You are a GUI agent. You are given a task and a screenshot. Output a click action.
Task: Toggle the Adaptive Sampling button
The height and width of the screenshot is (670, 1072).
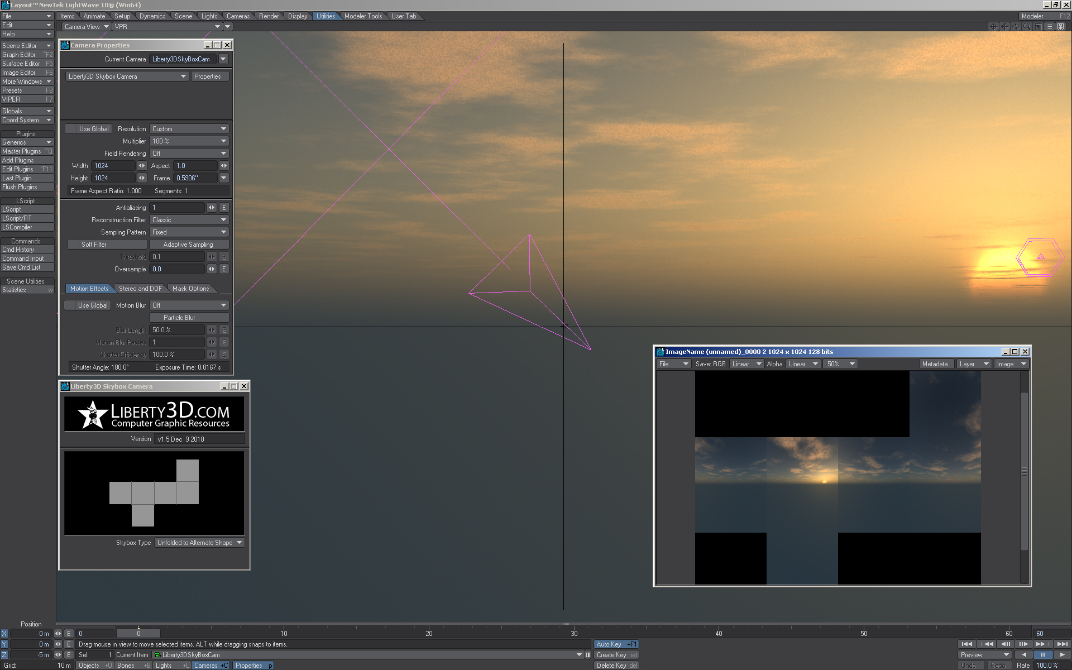(x=189, y=245)
